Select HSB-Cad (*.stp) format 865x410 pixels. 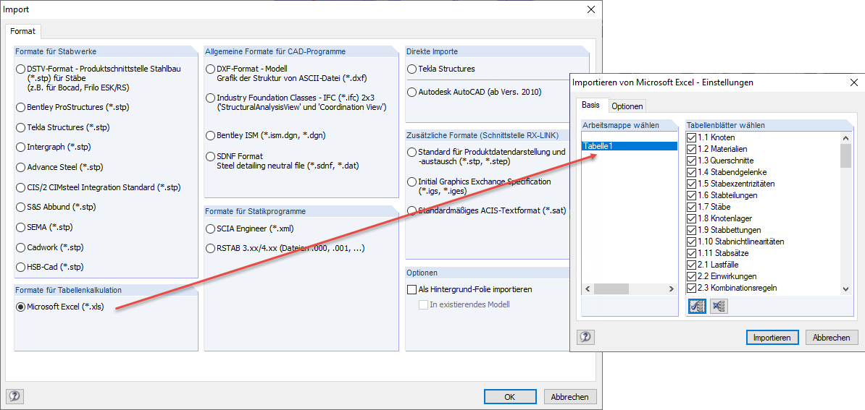click(21, 268)
